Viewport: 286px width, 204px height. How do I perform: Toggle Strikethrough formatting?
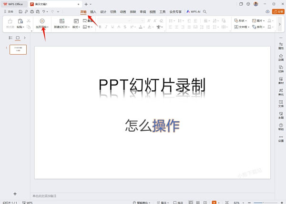(x=125, y=27)
